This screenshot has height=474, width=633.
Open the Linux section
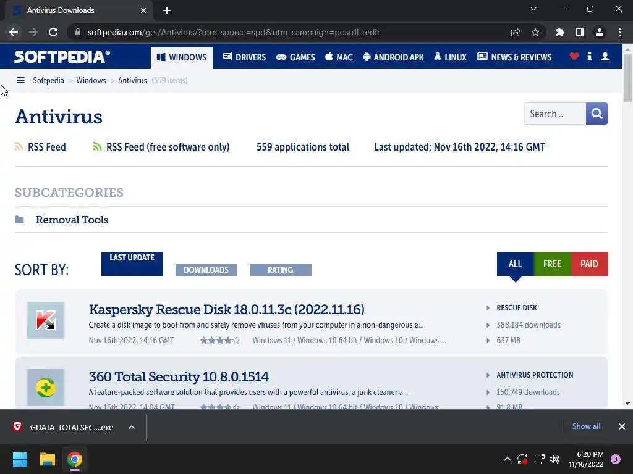[451, 57]
